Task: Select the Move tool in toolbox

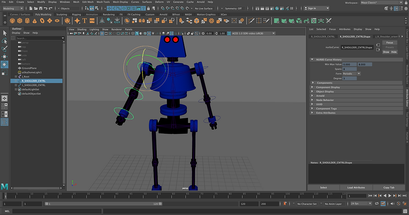Action: point(5,57)
